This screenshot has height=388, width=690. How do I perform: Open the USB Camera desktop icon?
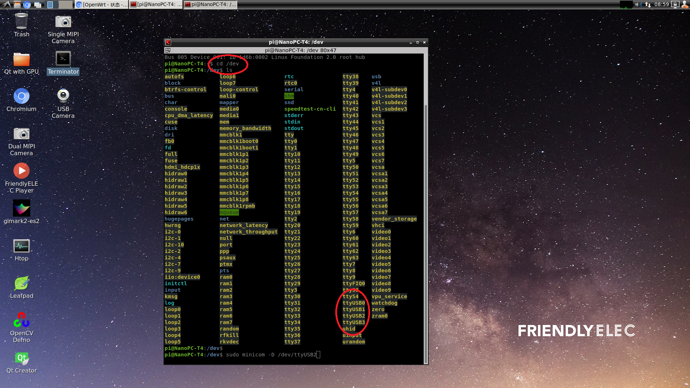(63, 103)
